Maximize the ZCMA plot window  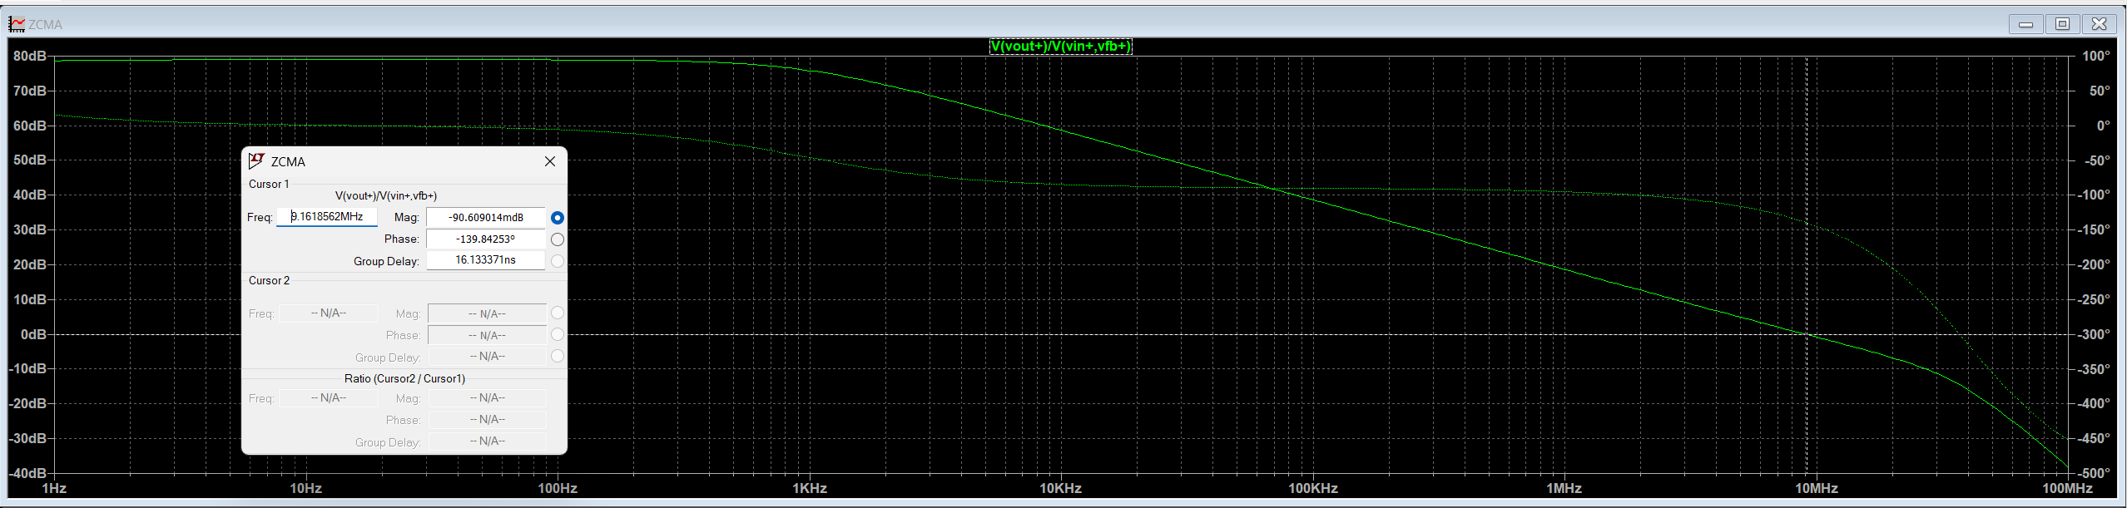pos(2063,24)
